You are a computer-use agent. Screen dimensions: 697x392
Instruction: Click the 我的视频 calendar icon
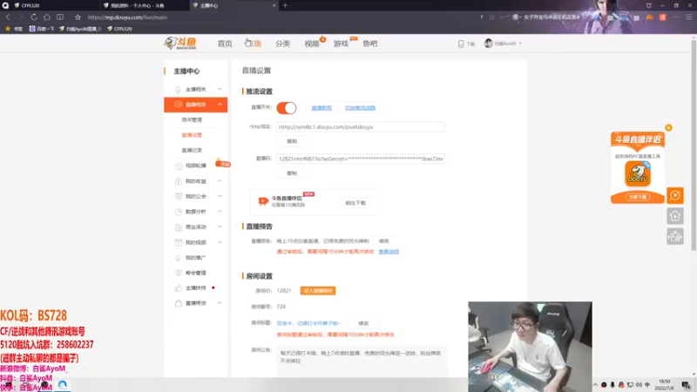(179, 242)
